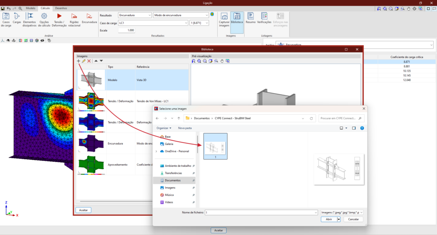Image resolution: width=437 pixels, height=235 pixels.
Task: Open Casos de carga in the ribbon
Action: pyautogui.click(x=6, y=20)
